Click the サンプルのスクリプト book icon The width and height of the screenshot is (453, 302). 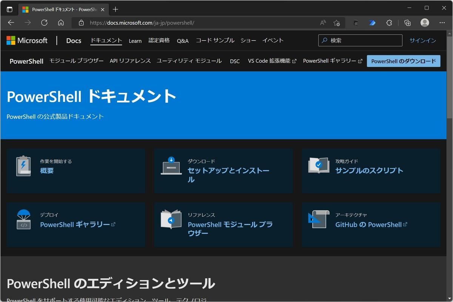(319, 165)
